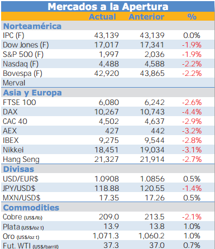Click the DAX percent change -4.4%
The width and height of the screenshot is (215, 249).
192,112
